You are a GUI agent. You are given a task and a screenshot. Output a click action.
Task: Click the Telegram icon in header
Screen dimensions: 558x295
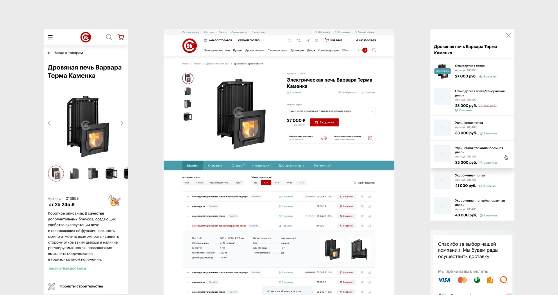[x=308, y=41]
